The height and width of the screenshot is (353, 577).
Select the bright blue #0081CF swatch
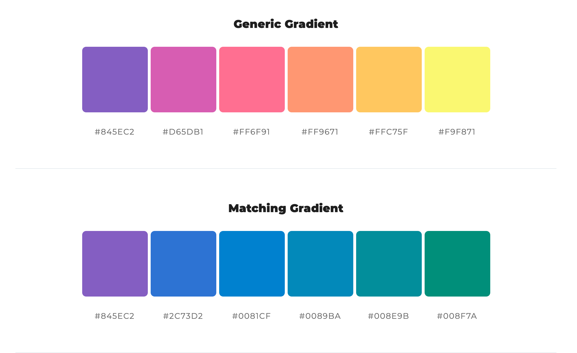252,264
